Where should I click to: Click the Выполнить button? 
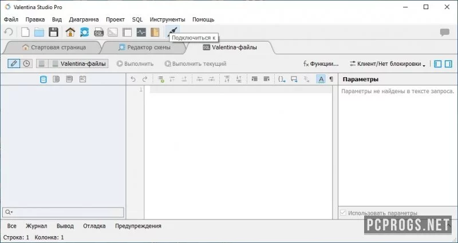[x=135, y=63]
